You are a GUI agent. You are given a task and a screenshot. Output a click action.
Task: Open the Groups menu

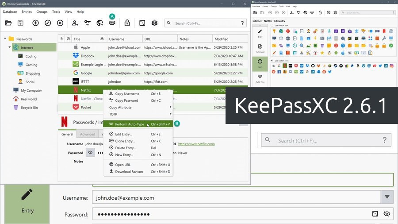(42, 12)
